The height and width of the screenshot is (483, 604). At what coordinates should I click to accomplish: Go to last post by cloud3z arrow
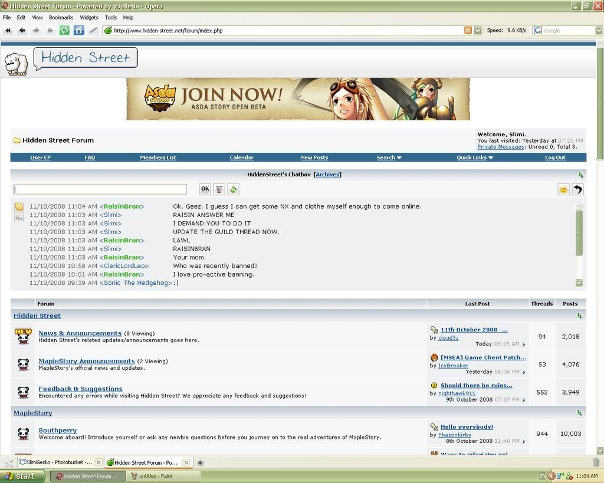coord(524,344)
